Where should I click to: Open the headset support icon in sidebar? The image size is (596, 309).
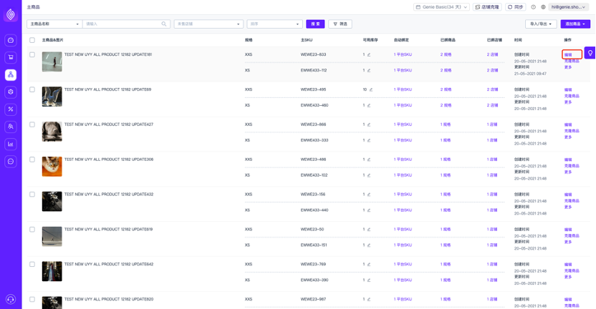click(x=11, y=299)
